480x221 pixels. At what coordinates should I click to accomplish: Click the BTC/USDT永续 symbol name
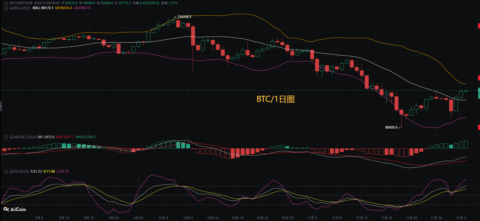(21, 3)
